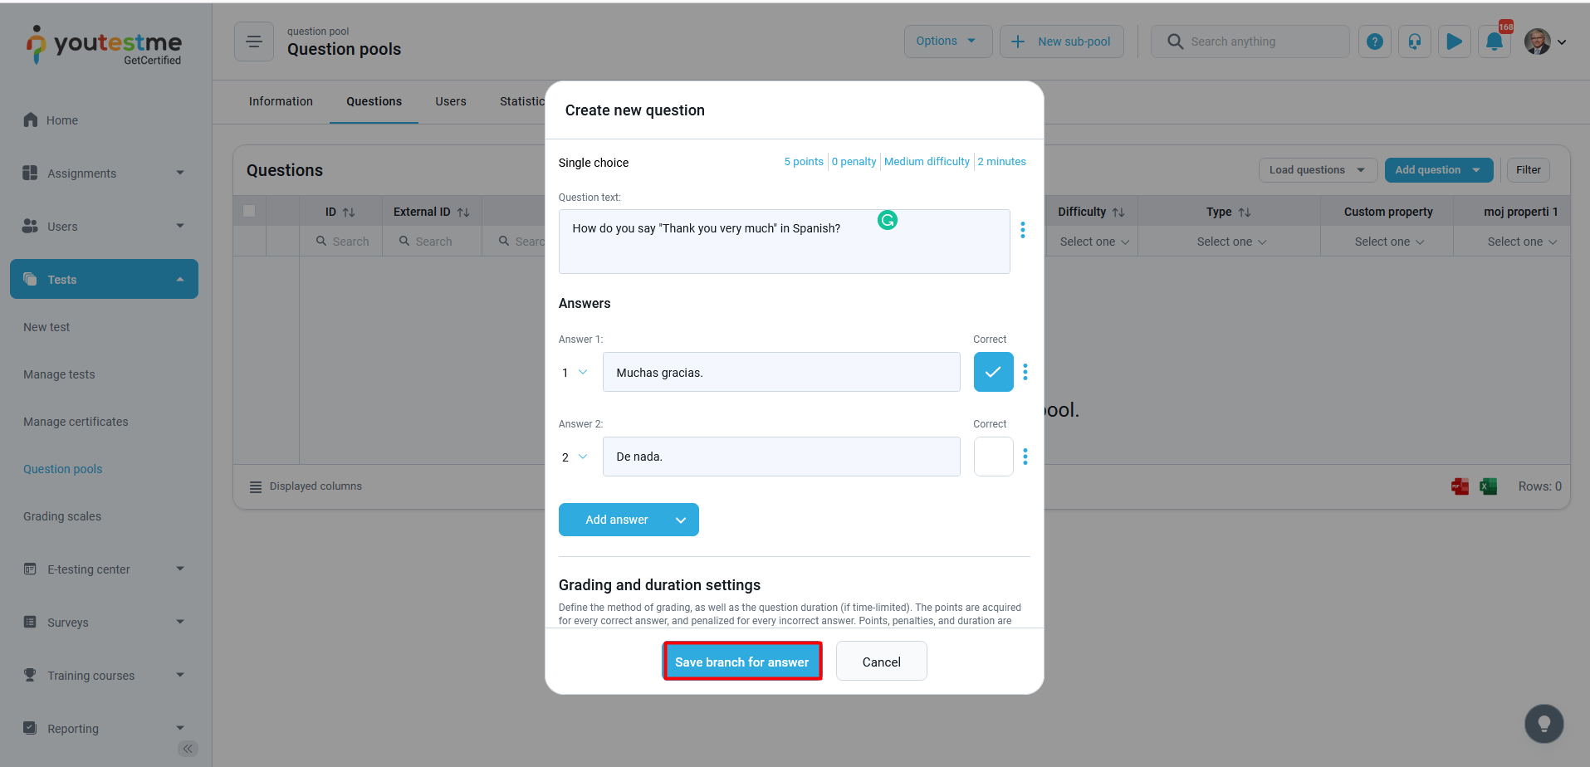The image size is (1590, 767).
Task: Click the play video tutorial icon
Action: coord(1454,42)
